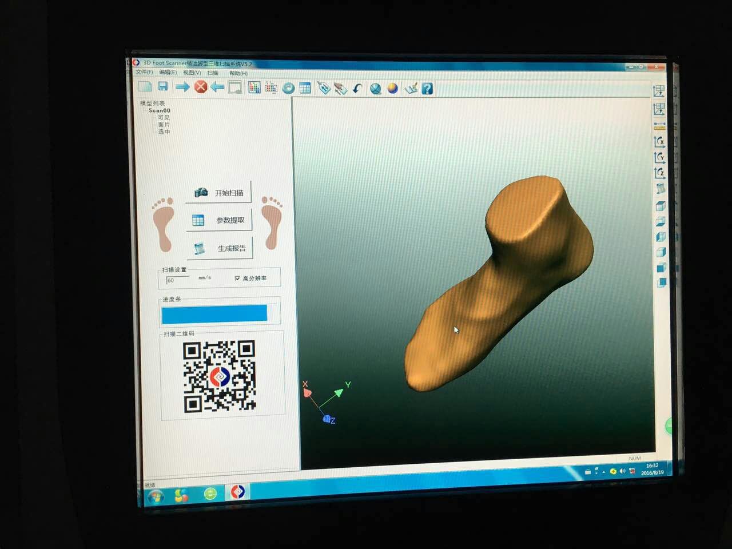Click the blue left arrow toolbar icon
This screenshot has height=549, width=732.
[217, 87]
